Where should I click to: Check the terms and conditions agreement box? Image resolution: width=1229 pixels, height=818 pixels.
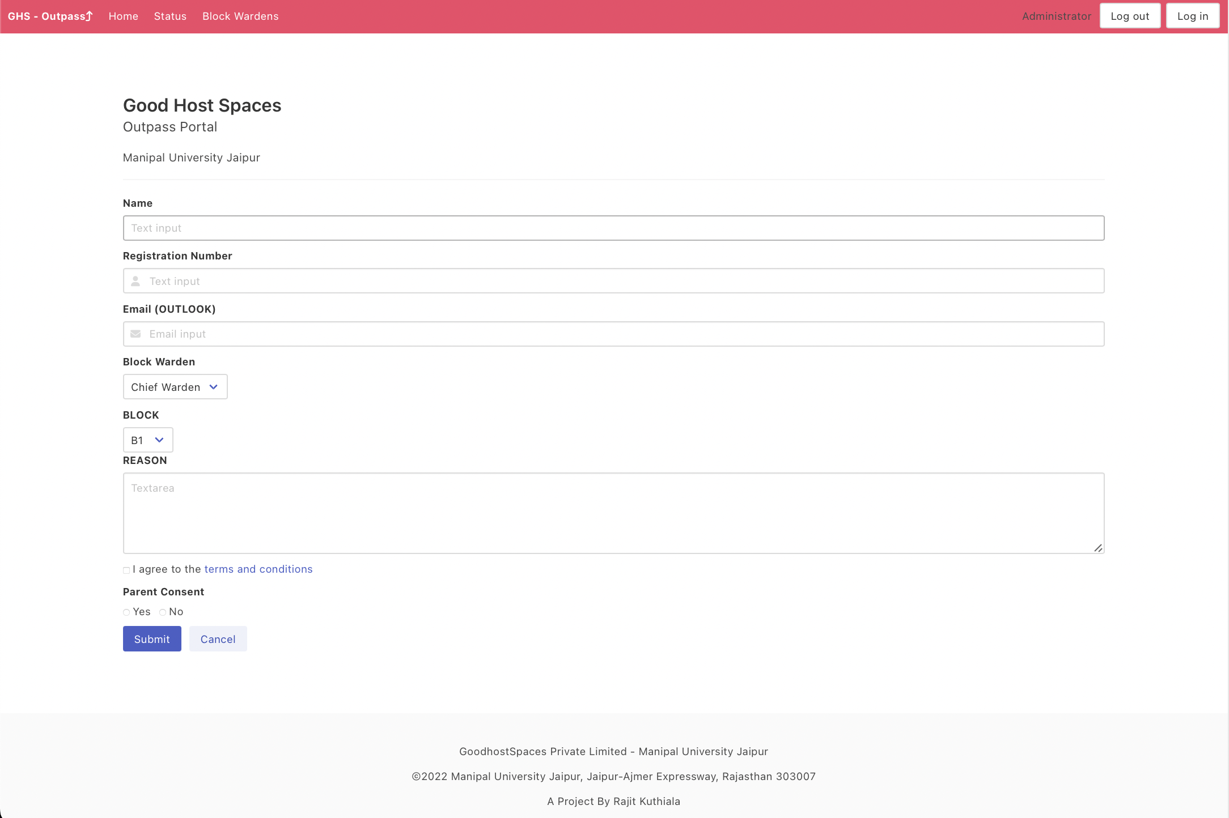[x=126, y=570]
